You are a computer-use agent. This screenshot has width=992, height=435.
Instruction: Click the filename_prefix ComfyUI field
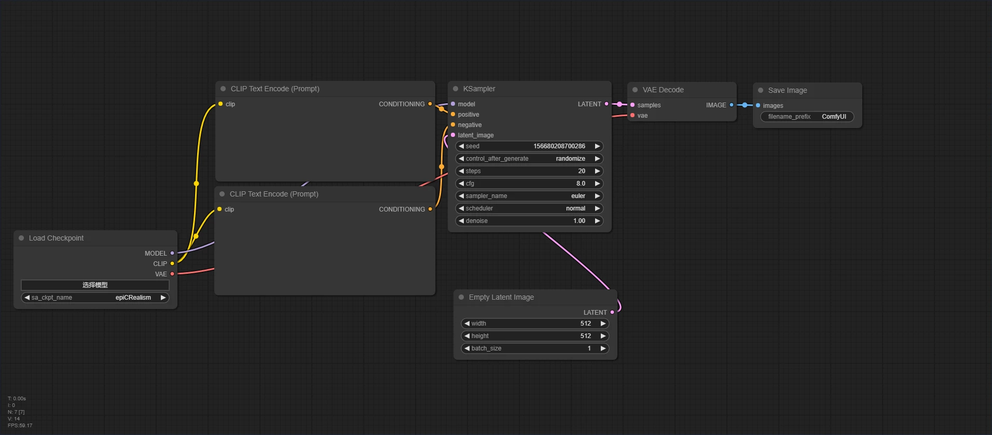pos(807,117)
